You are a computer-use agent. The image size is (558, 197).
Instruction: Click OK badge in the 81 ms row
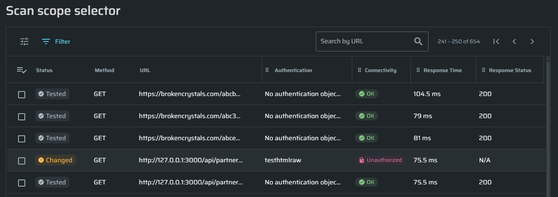pos(366,138)
